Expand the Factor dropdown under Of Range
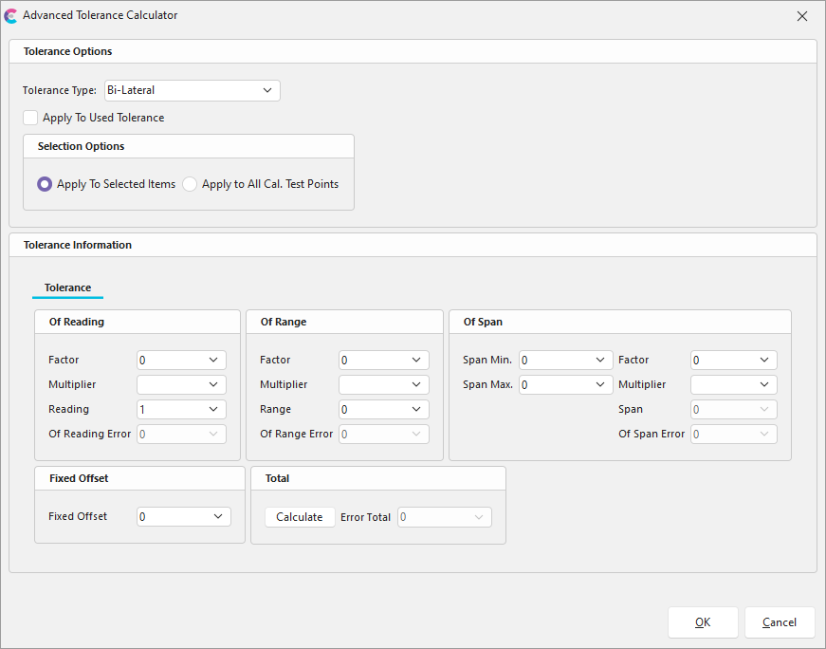The width and height of the screenshot is (826, 649). coord(383,360)
